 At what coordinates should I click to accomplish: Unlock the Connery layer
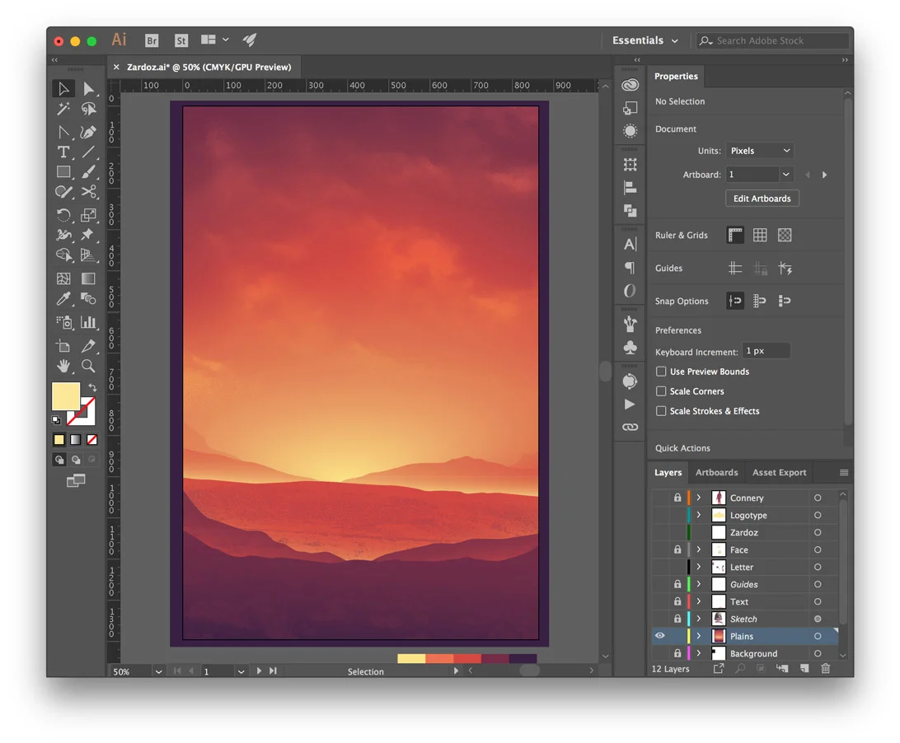click(677, 498)
